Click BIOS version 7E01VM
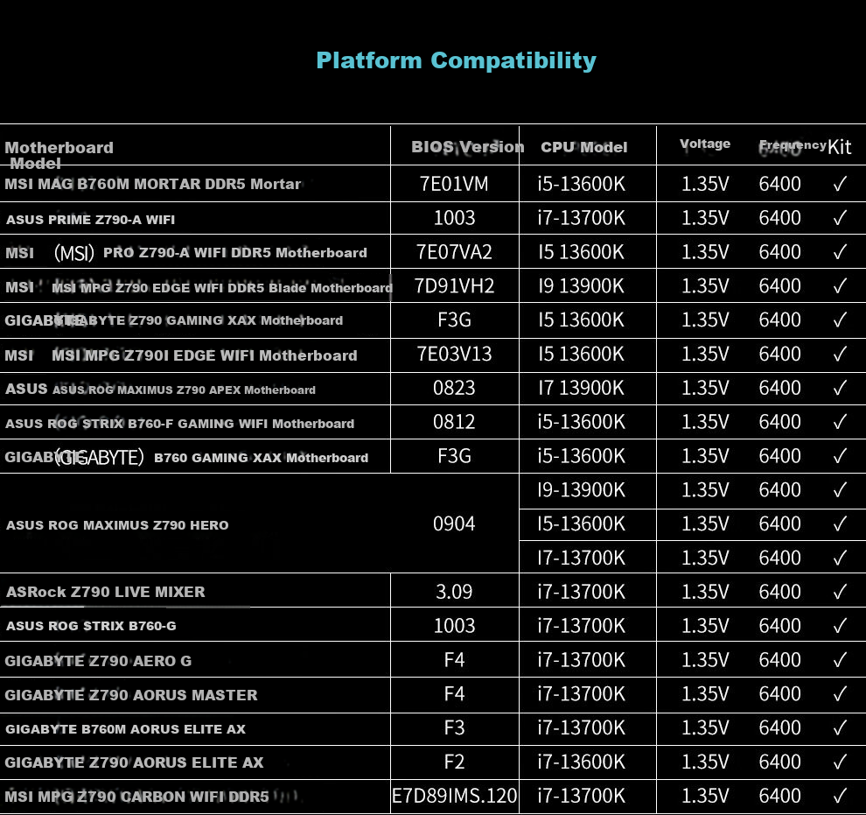Screen dimensions: 866x815 [x=454, y=184]
